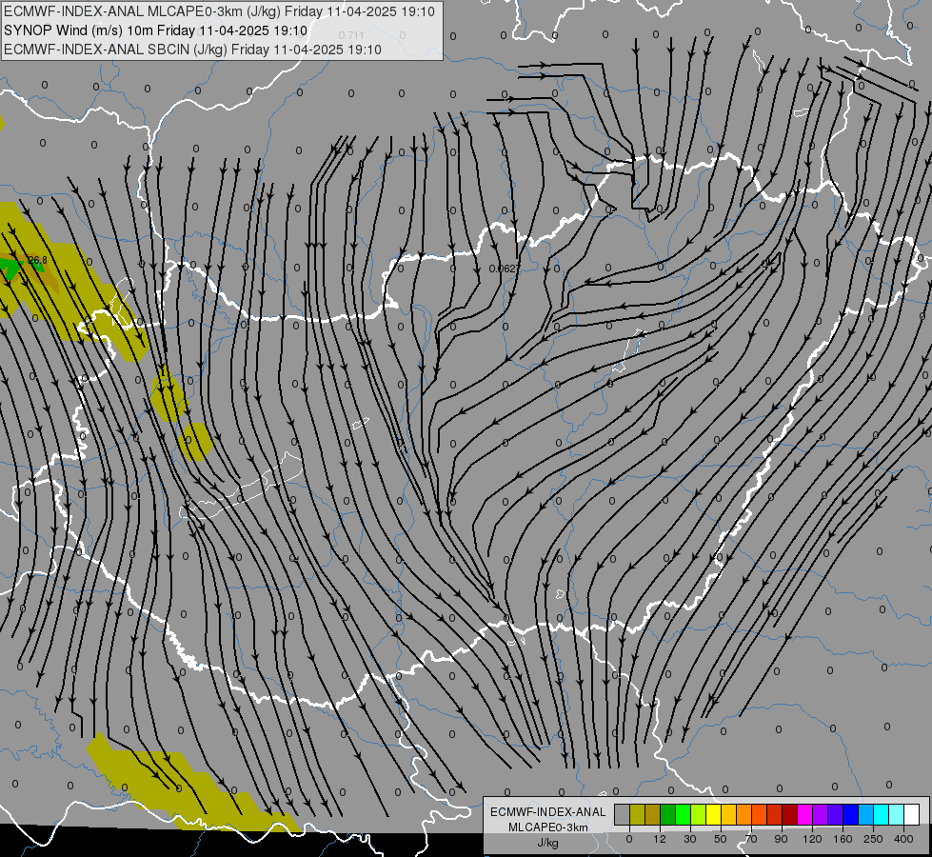Select the white legend swatch above 400

click(912, 815)
